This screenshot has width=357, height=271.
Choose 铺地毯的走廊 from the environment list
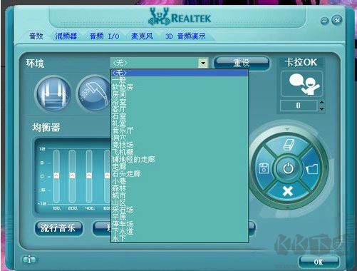click(180, 159)
